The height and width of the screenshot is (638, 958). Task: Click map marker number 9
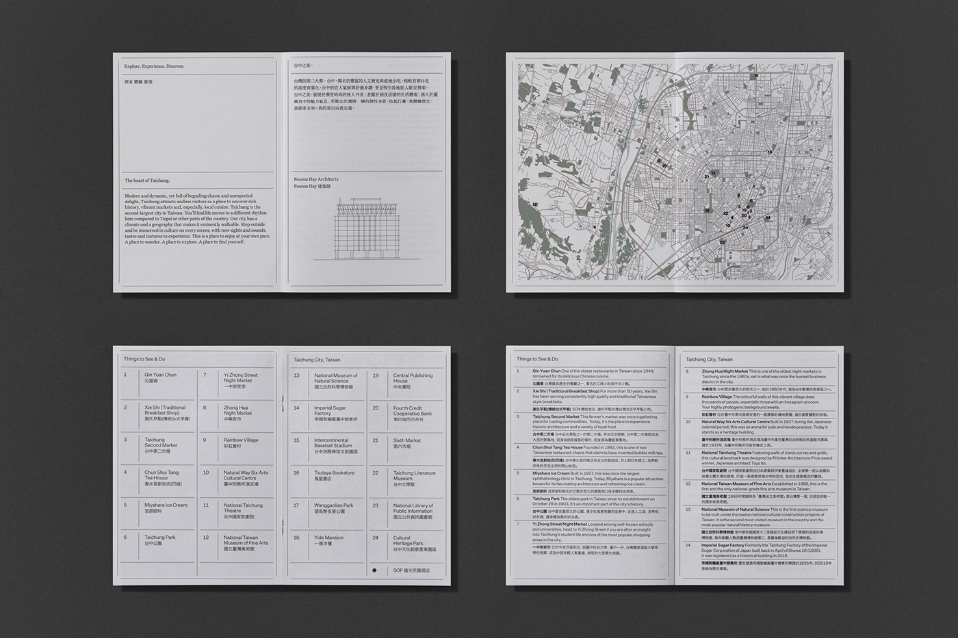tap(595, 227)
